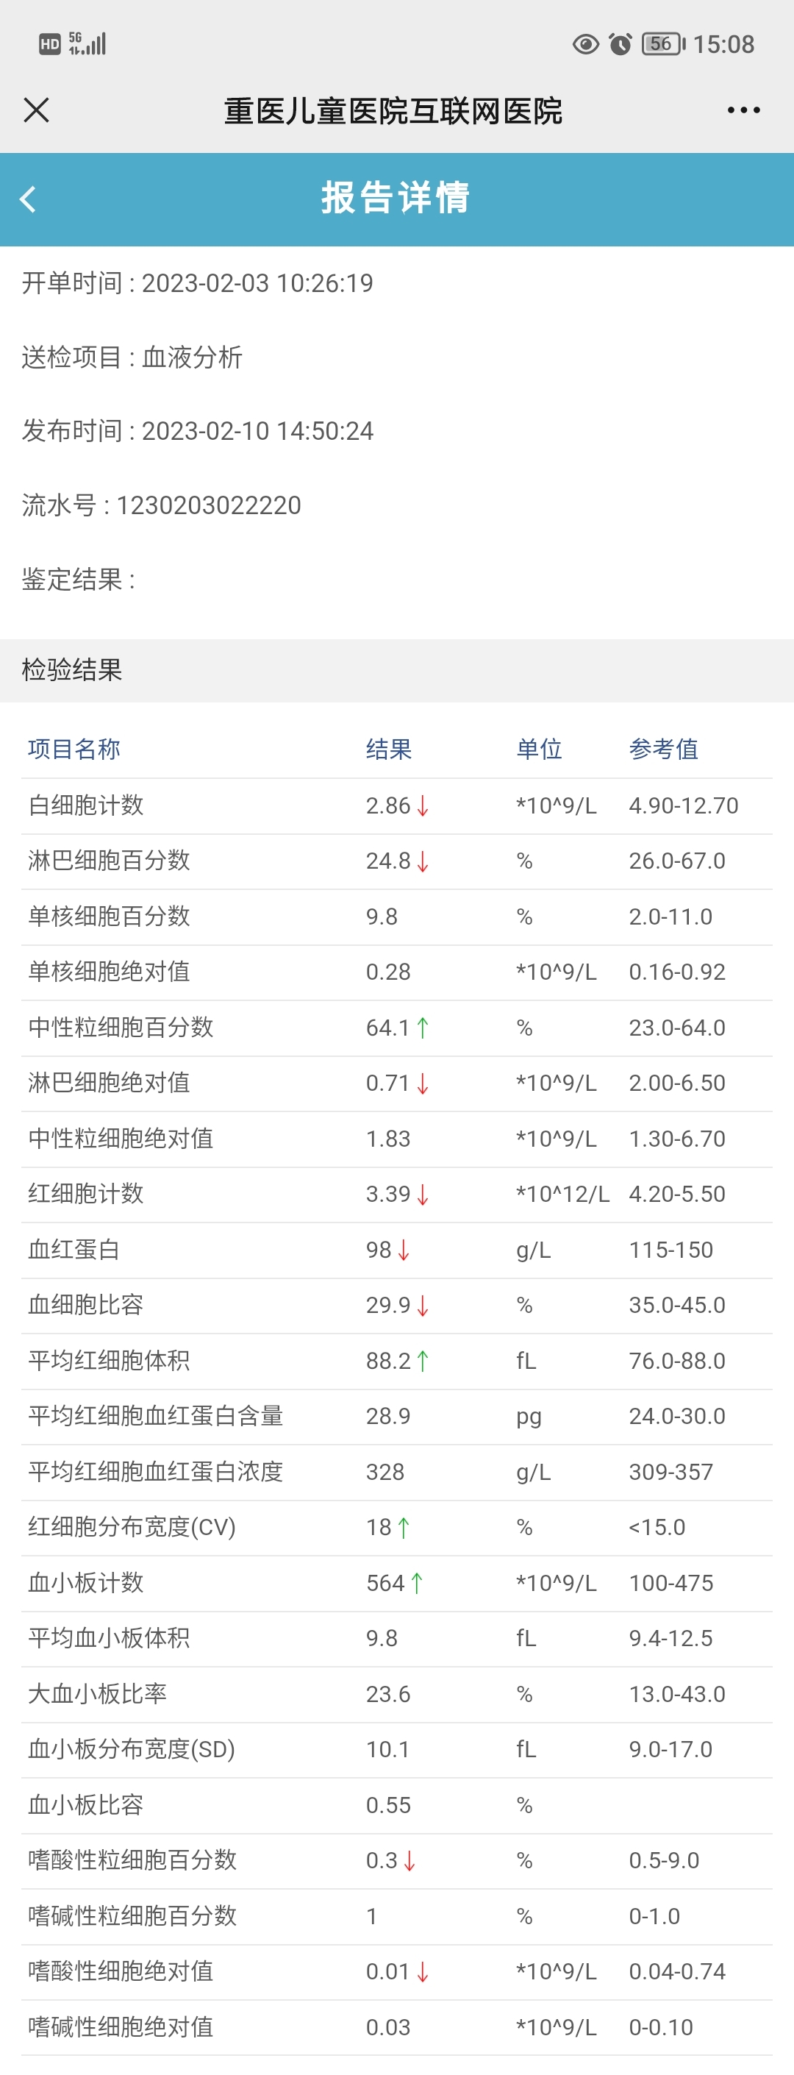Tap the 鉴定结果 field label
The height and width of the screenshot is (2075, 794).
click(79, 579)
